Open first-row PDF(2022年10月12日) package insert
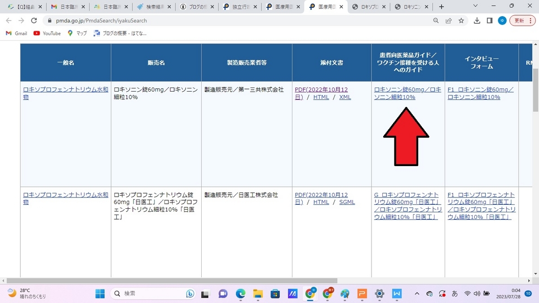Image resolution: width=539 pixels, height=303 pixels. pyautogui.click(x=321, y=93)
